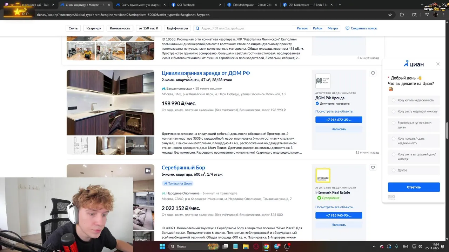Open File Explorer from the taskbar
Viewport: 449px width, 252px height.
[x=246, y=246]
